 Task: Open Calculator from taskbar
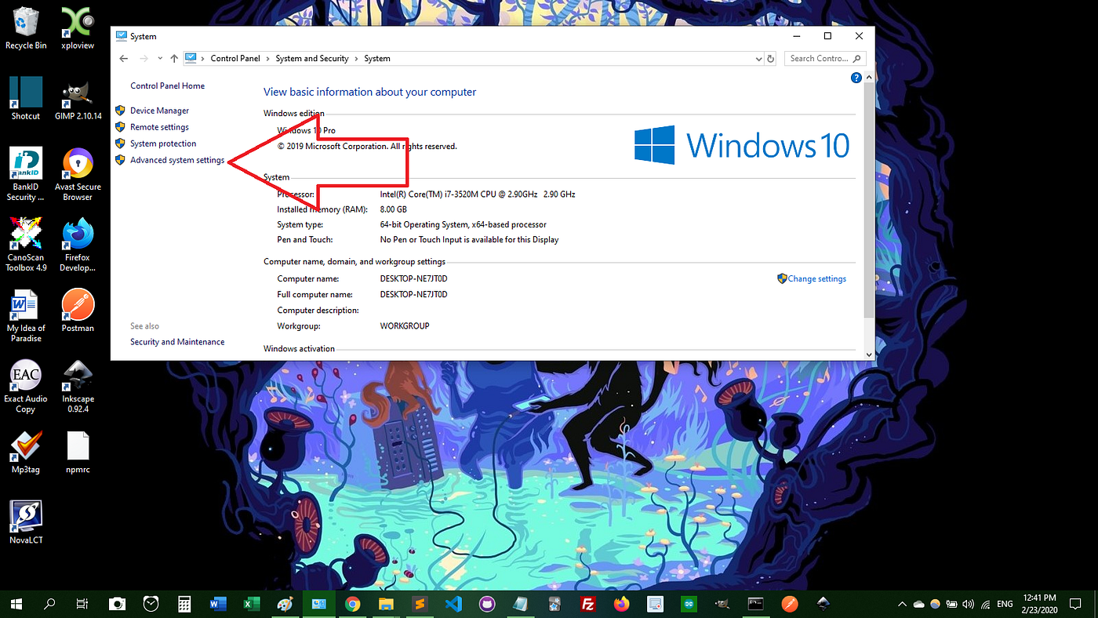coord(184,604)
